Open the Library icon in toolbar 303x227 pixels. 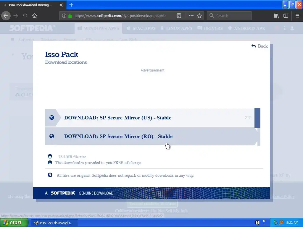[x=276, y=16]
